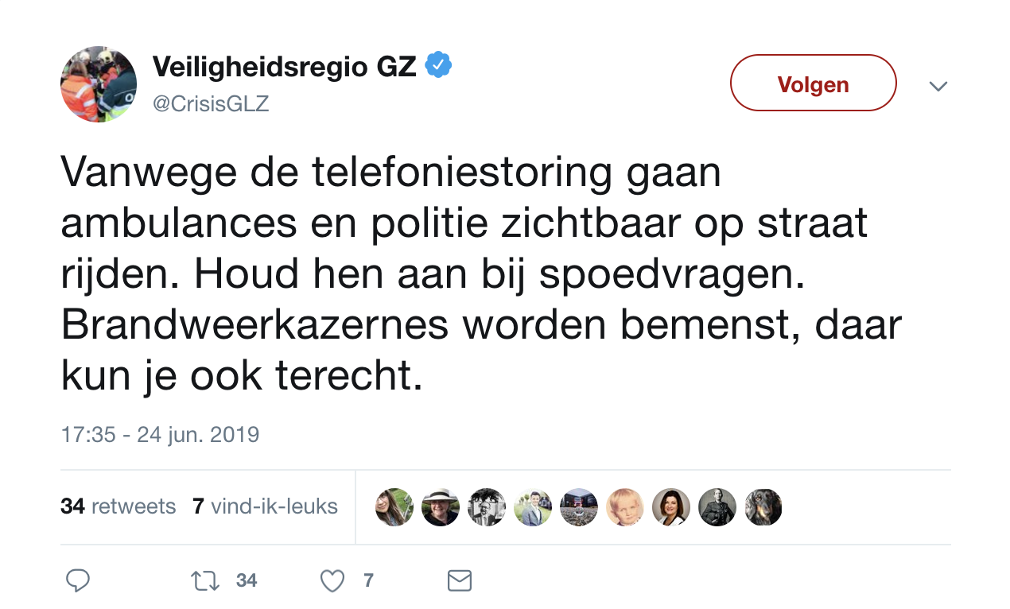Screen dimensions: 1010x609
Task: Click the Veiligheidsregio GZ display name
Action: click(x=284, y=67)
